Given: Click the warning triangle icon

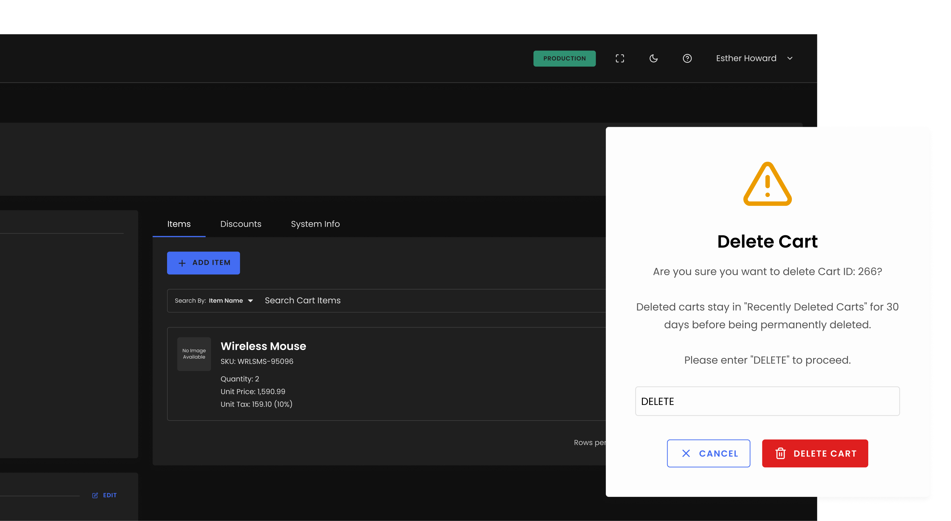Looking at the screenshot, I should tap(767, 185).
